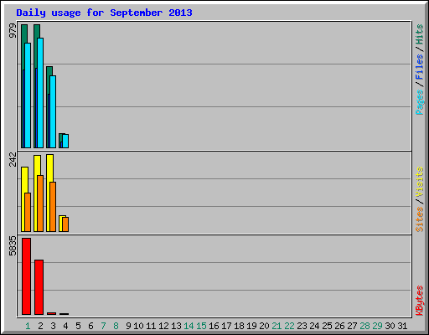Click the red KBytes legend label

(x=419, y=301)
